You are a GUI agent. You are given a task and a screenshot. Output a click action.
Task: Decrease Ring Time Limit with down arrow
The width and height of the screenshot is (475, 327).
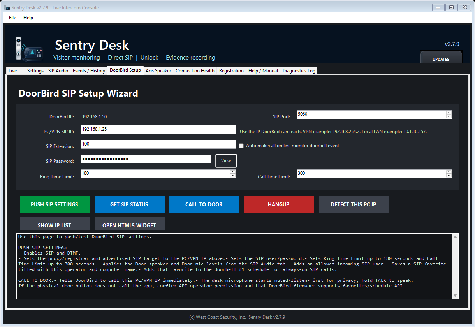[233, 176]
